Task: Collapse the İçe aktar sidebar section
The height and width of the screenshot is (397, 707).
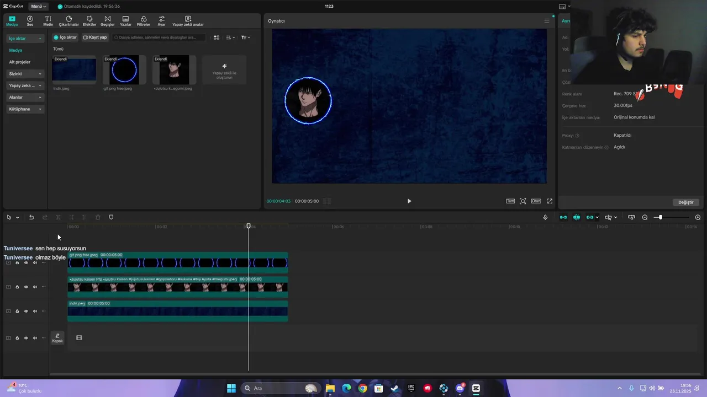Action: point(25,39)
